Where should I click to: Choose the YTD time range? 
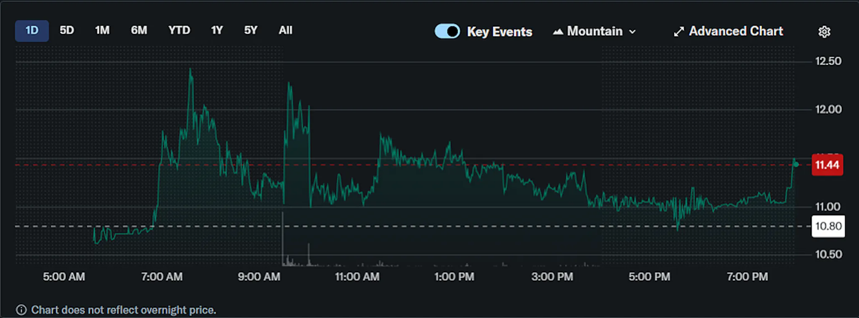click(x=179, y=30)
